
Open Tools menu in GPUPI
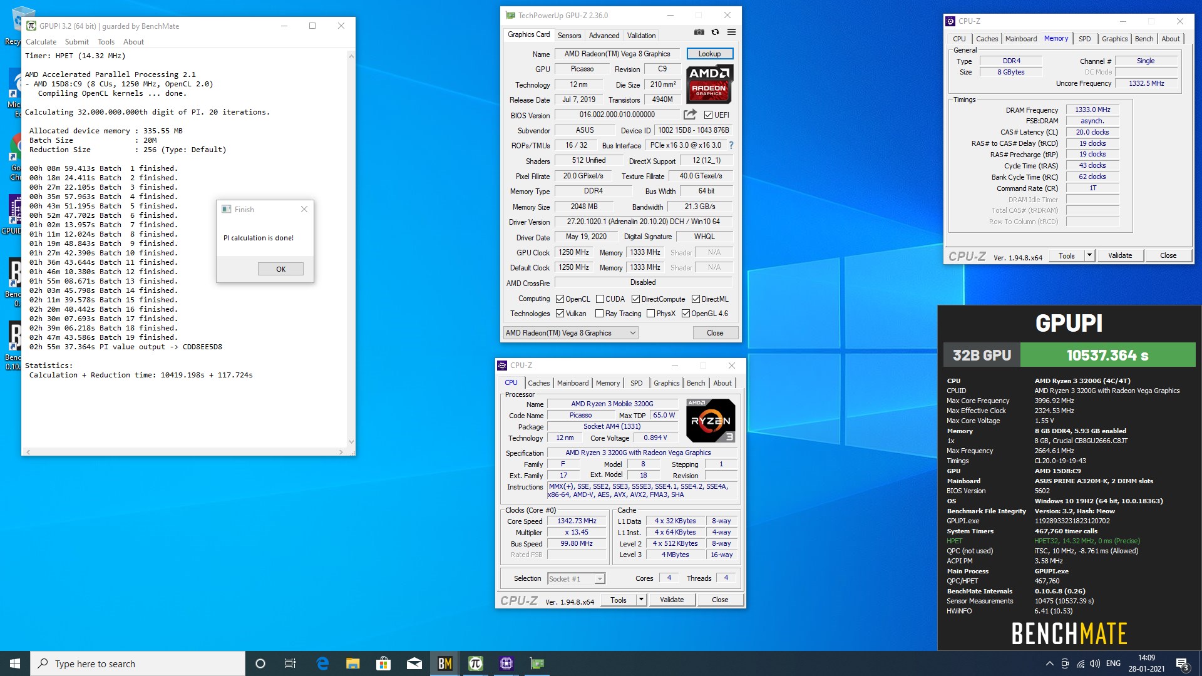click(106, 42)
